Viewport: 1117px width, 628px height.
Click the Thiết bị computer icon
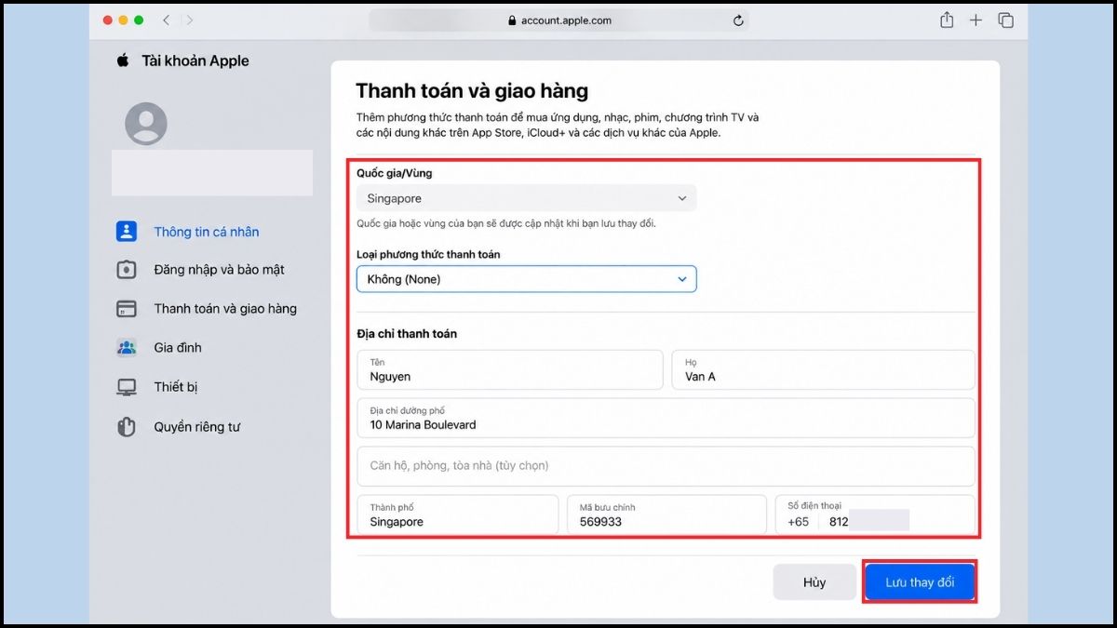127,387
